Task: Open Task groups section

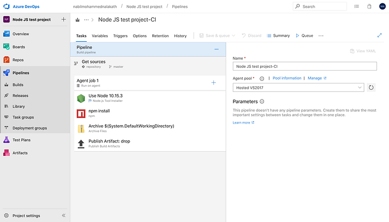Action: (x=23, y=117)
